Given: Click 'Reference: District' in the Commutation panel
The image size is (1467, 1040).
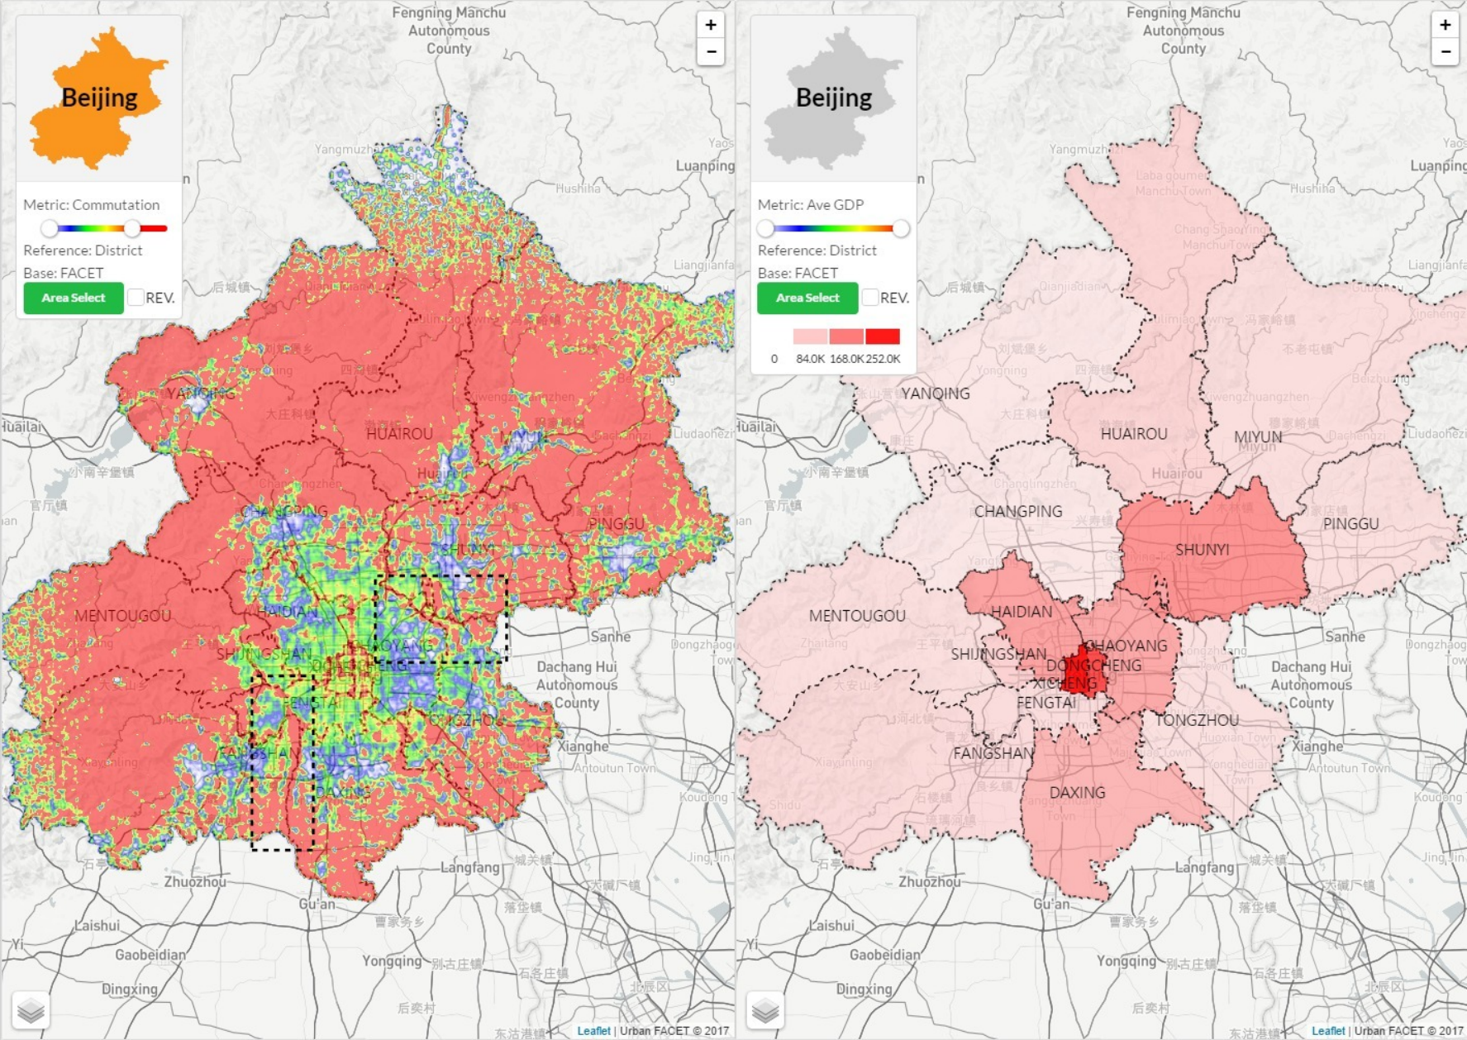Looking at the screenshot, I should click(83, 250).
